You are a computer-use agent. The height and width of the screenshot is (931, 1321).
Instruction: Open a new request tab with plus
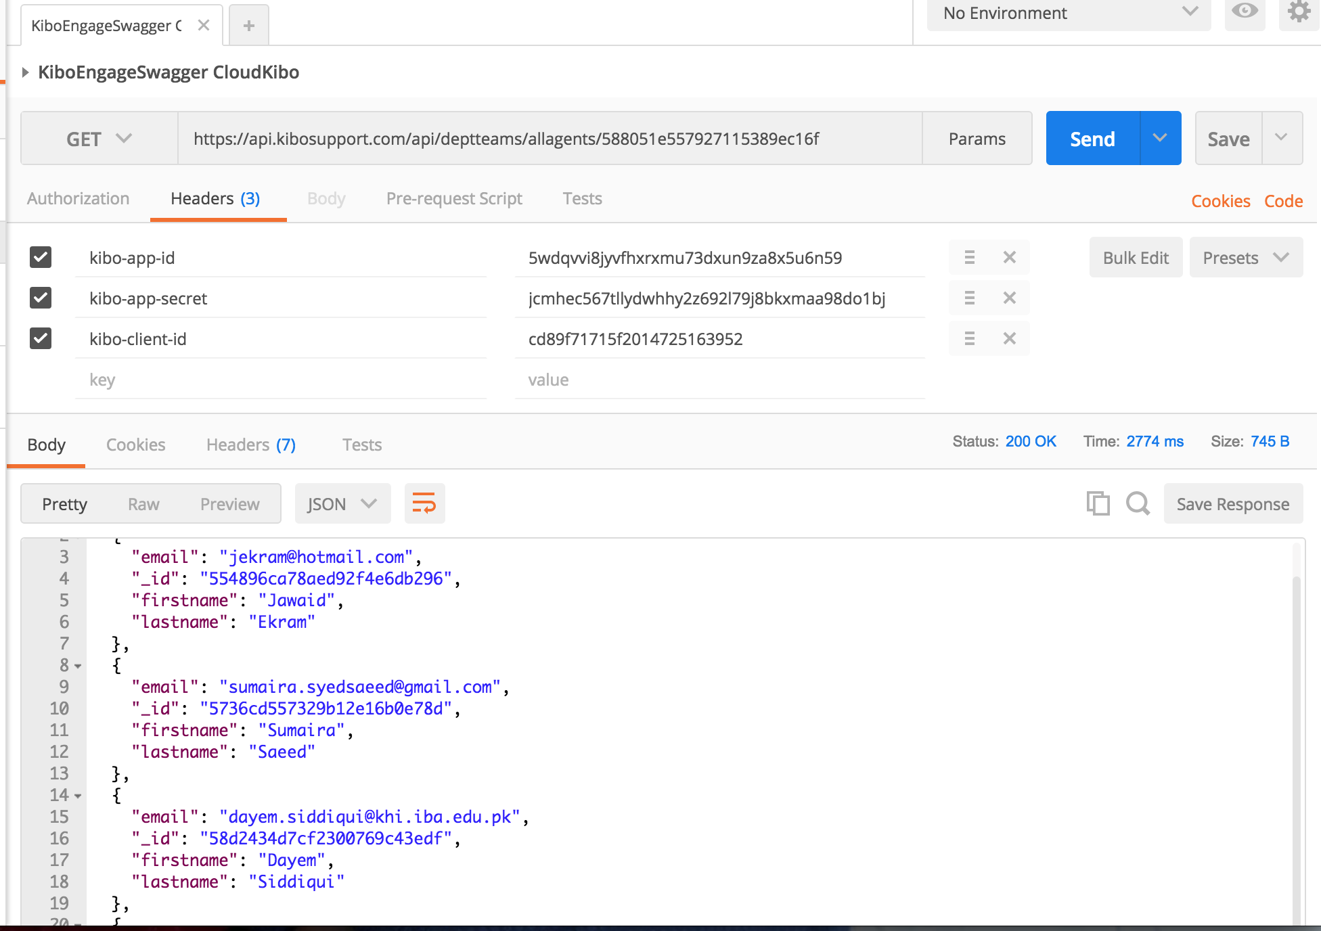coord(249,26)
